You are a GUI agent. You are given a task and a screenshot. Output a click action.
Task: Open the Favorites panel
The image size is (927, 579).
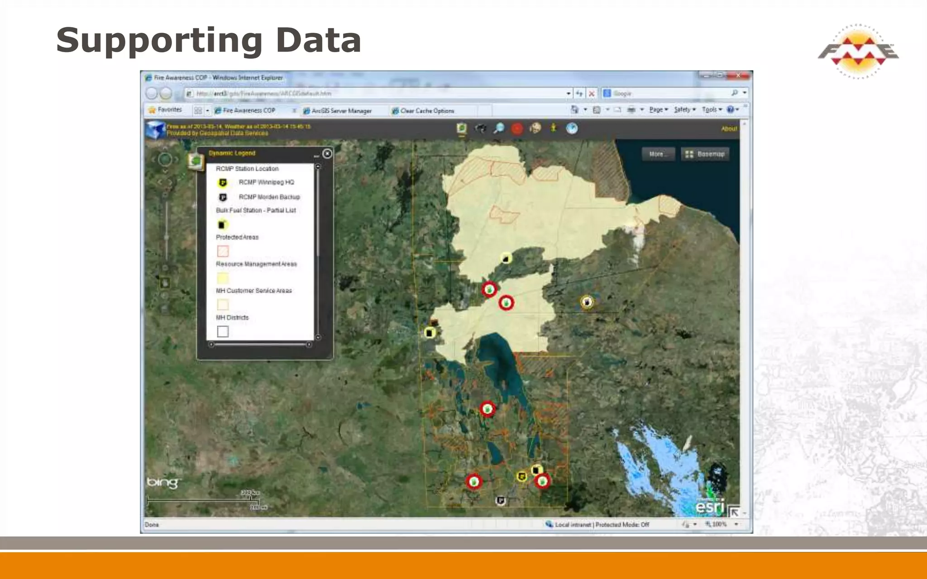coord(165,110)
